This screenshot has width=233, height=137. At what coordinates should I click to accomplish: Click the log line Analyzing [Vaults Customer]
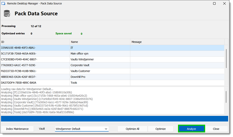pos(44,106)
